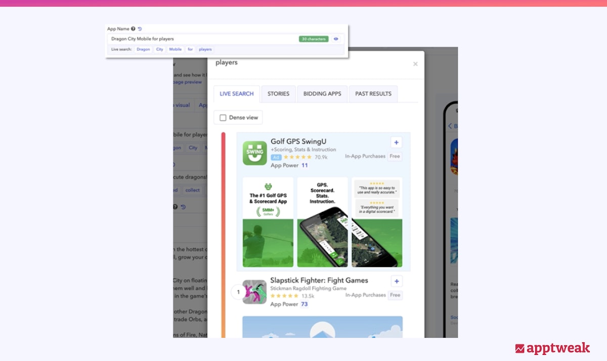Switch to the Stories tab
Image resolution: width=607 pixels, height=361 pixels.
(x=278, y=94)
